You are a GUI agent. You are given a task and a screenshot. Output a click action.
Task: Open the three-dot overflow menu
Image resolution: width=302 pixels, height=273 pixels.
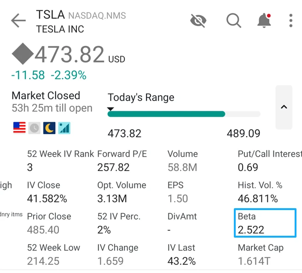point(291,21)
